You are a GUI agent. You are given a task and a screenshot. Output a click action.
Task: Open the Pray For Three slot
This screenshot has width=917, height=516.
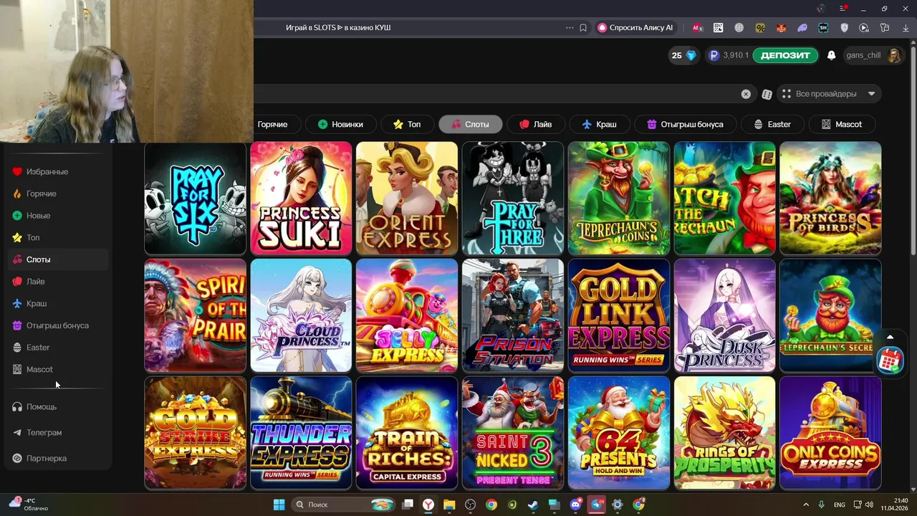pos(513,199)
